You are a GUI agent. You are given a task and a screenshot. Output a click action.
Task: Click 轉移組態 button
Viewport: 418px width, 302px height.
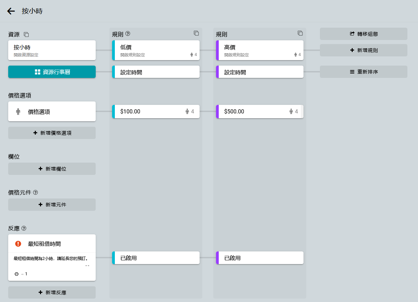[x=364, y=34]
